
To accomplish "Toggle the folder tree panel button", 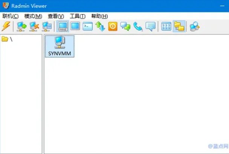I will [x=179, y=26].
